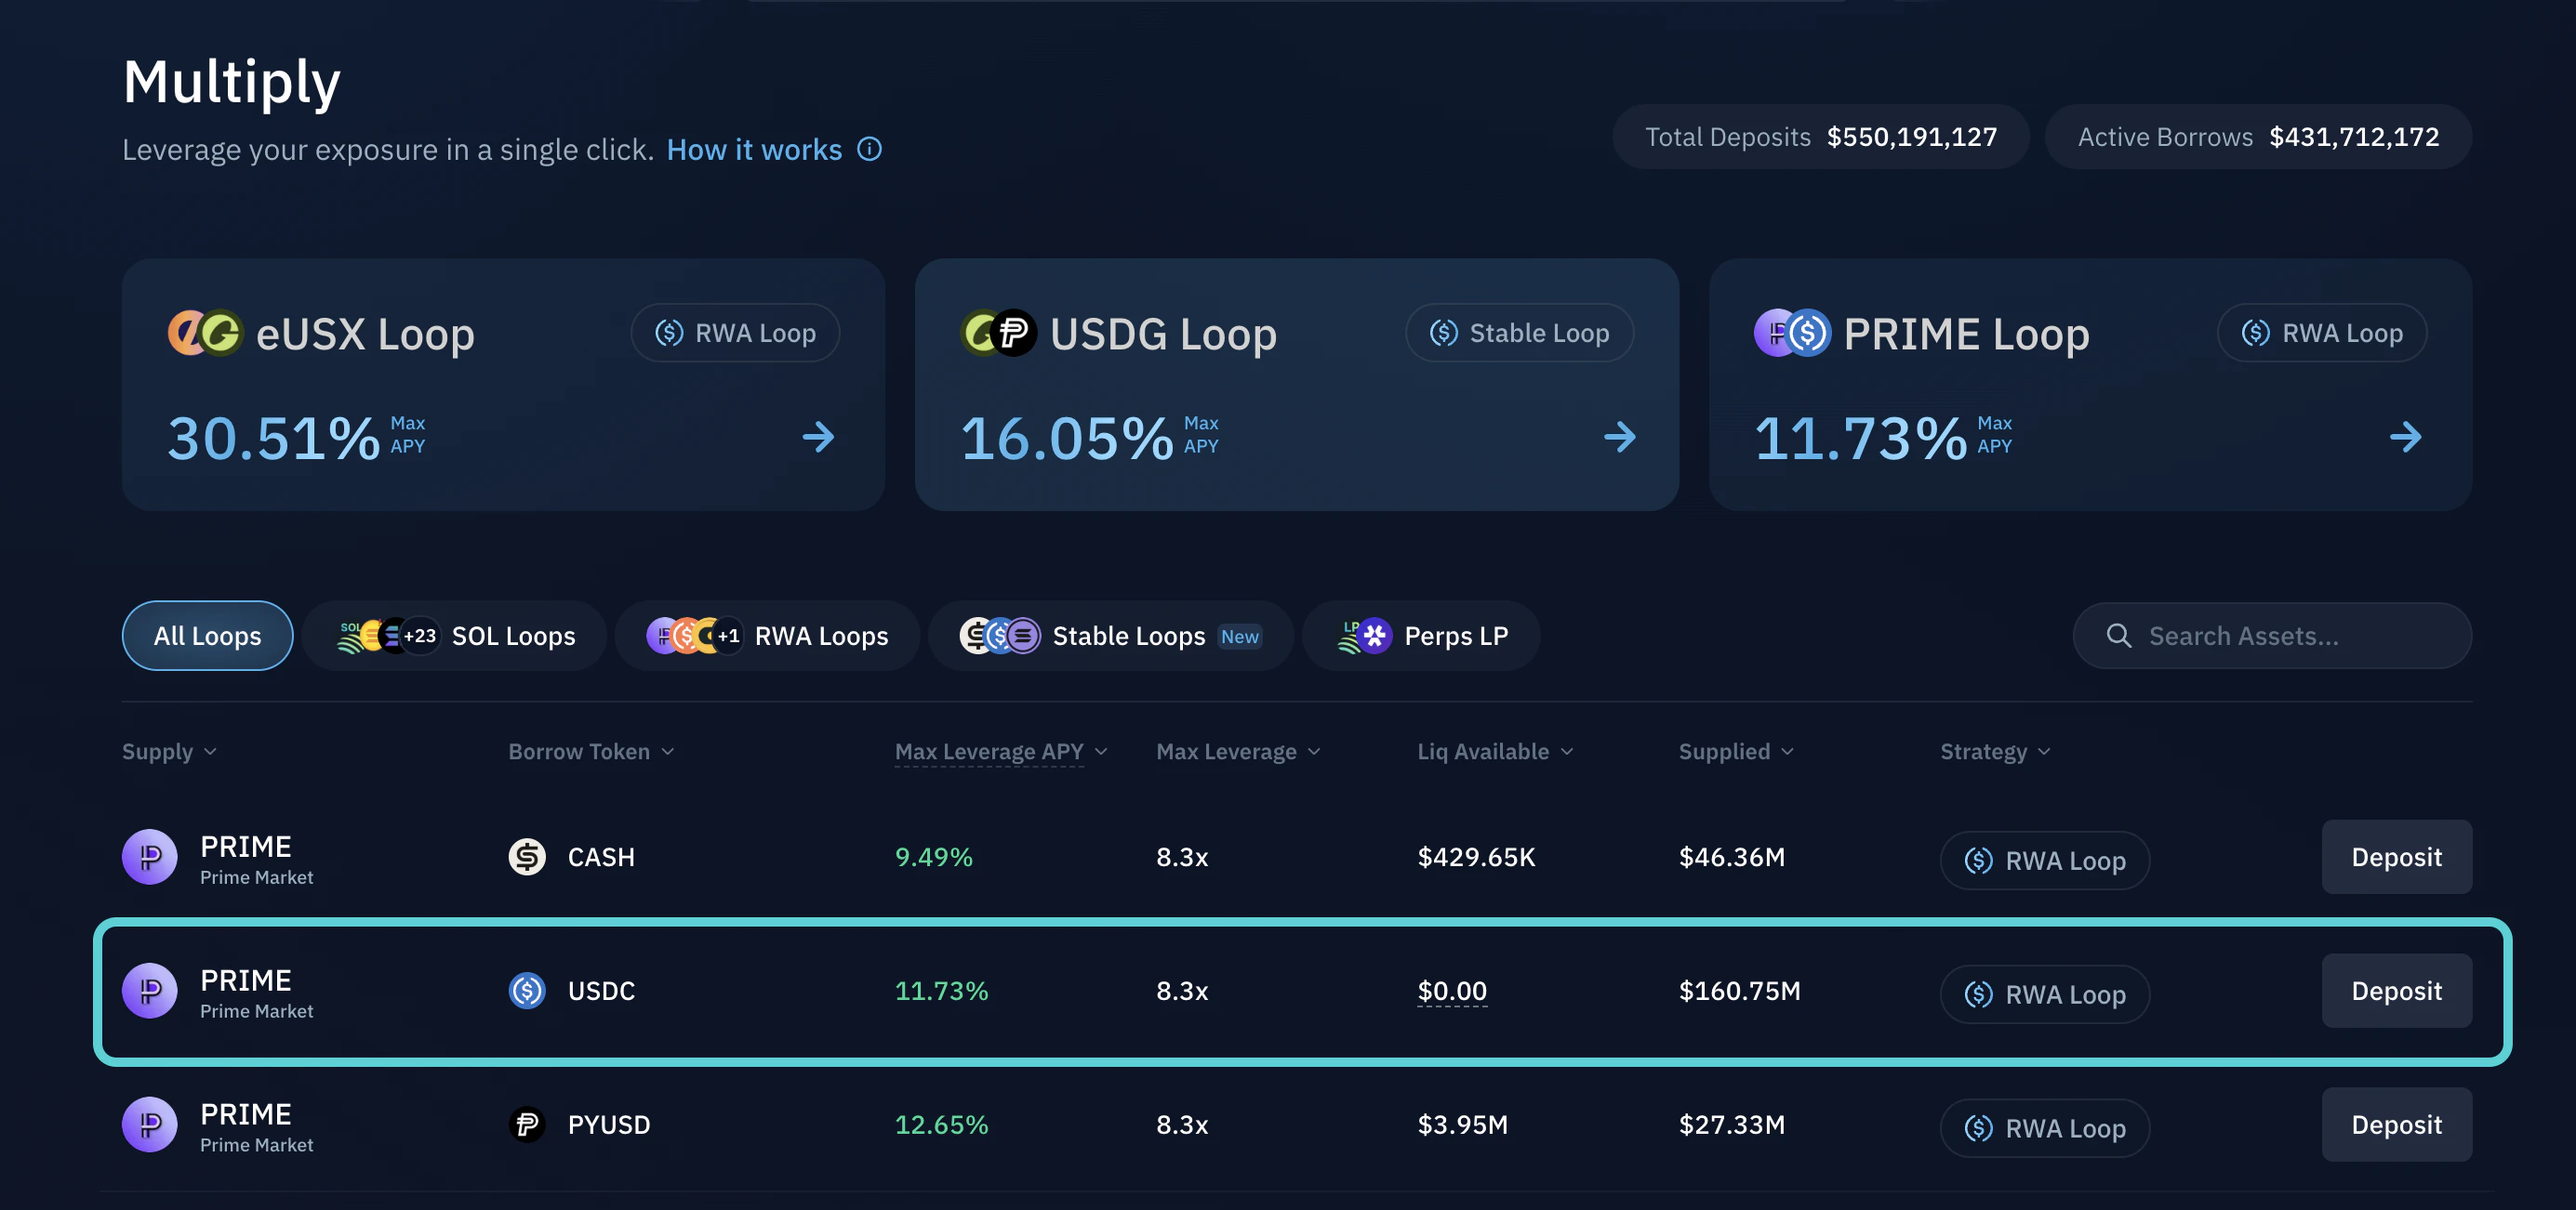The height and width of the screenshot is (1210, 2576).
Task: Click the 30.51% Max APY value
Action: click(273, 439)
